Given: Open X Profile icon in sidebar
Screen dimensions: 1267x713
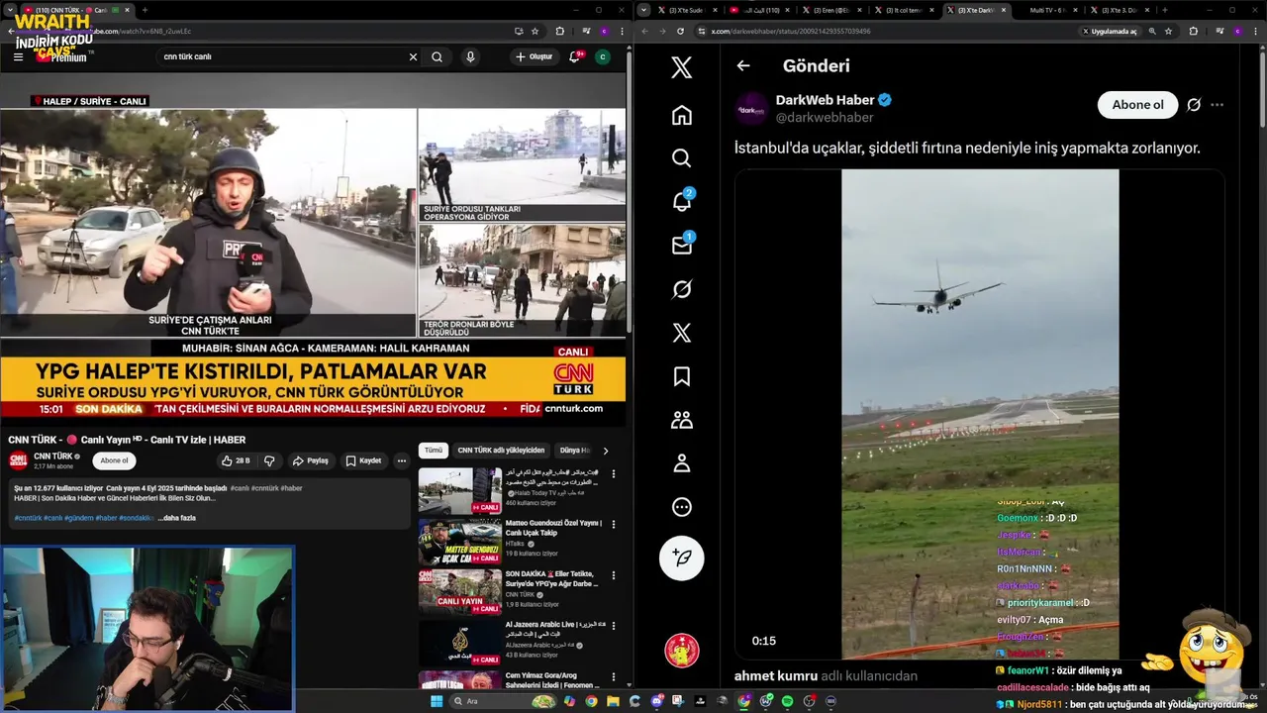Looking at the screenshot, I should pos(682,463).
